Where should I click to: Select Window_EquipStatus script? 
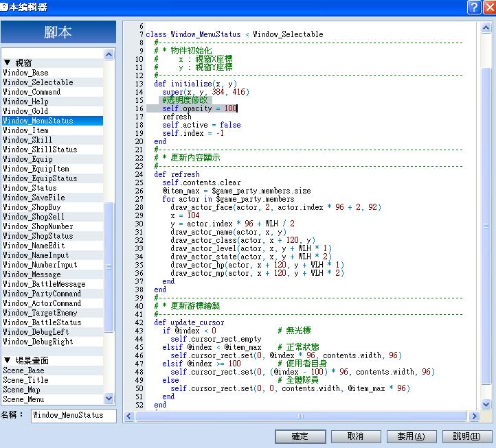(52, 178)
